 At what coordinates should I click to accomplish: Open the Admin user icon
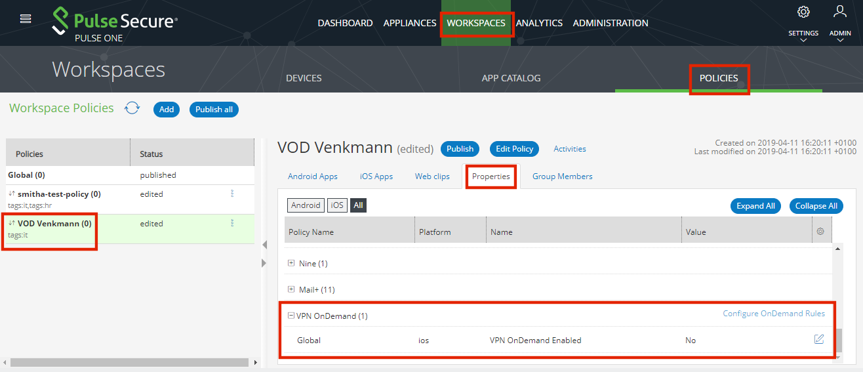coord(839,11)
